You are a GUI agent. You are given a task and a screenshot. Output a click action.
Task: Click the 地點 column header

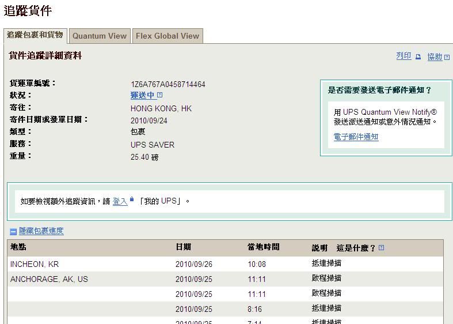click(18, 247)
